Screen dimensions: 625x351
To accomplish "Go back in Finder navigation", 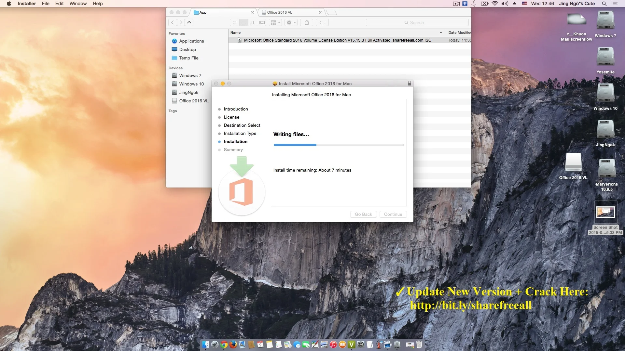I will coord(173,22).
